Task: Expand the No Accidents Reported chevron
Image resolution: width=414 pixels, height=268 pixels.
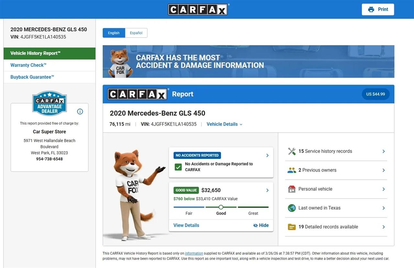Action: (267, 155)
